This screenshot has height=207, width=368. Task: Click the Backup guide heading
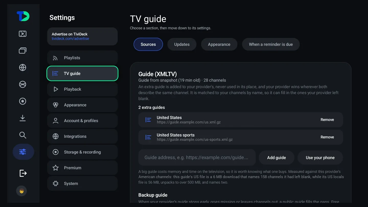(153, 195)
